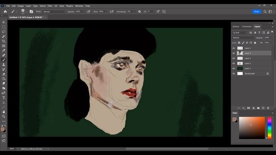The height and width of the screenshot is (155, 276).
Task: Open the brush Opacity slider dropdown
Action: 83,12
